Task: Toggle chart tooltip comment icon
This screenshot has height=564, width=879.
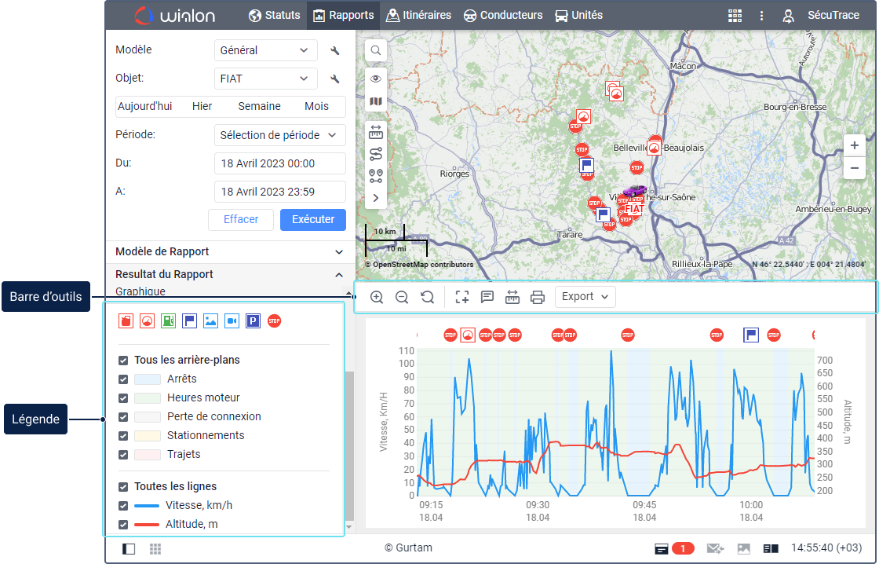Action: click(x=487, y=297)
